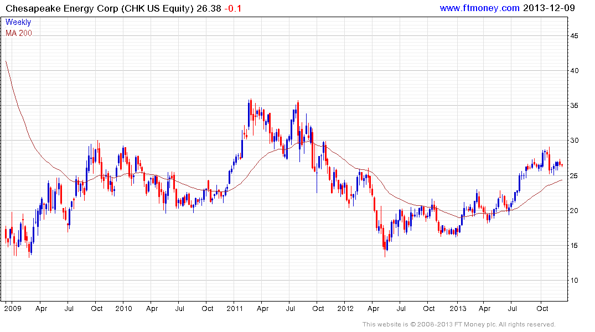Click the 2011 year label on time axis
Image resolution: width=595 pixels, height=332 pixels.
click(x=235, y=308)
